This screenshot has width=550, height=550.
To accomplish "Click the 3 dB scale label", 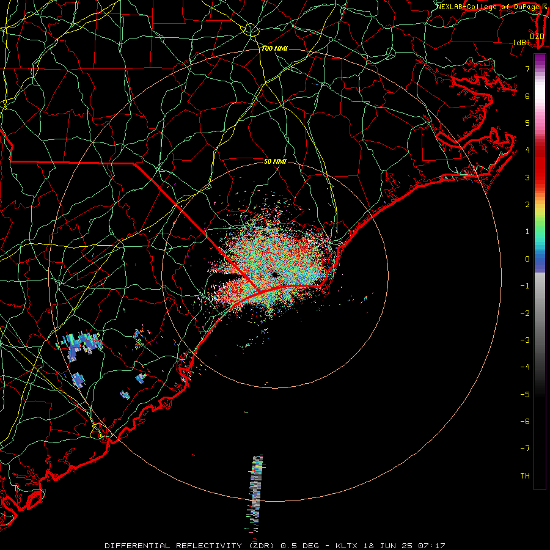I will click(x=527, y=177).
